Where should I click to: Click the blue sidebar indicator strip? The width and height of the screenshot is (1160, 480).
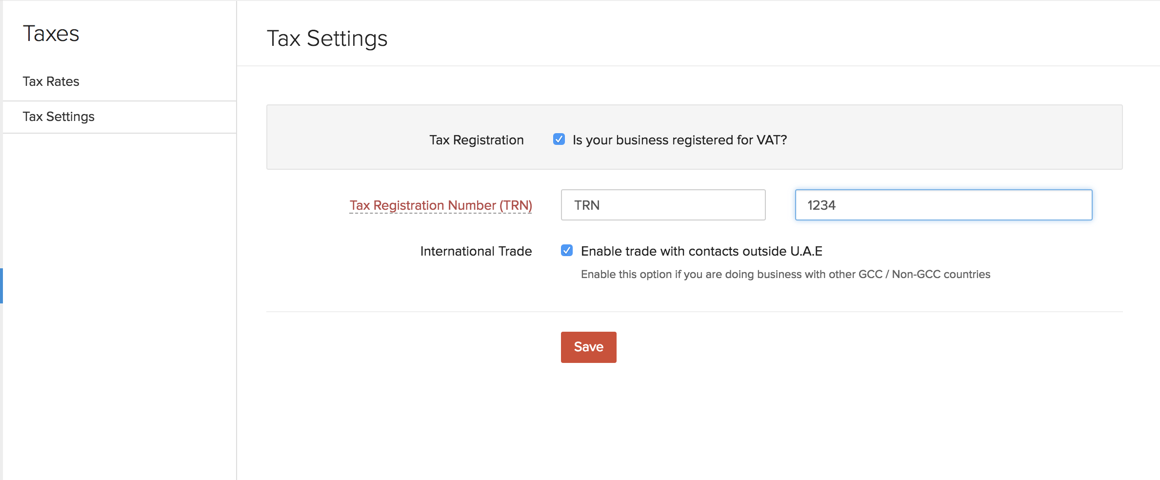pyautogui.click(x=1, y=286)
